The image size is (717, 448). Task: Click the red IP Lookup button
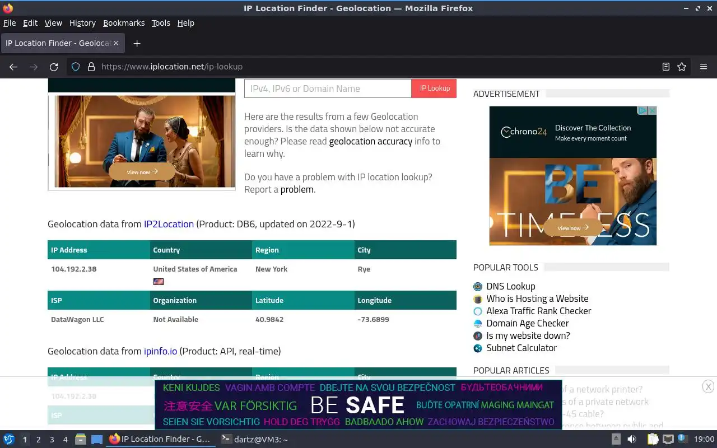434,88
